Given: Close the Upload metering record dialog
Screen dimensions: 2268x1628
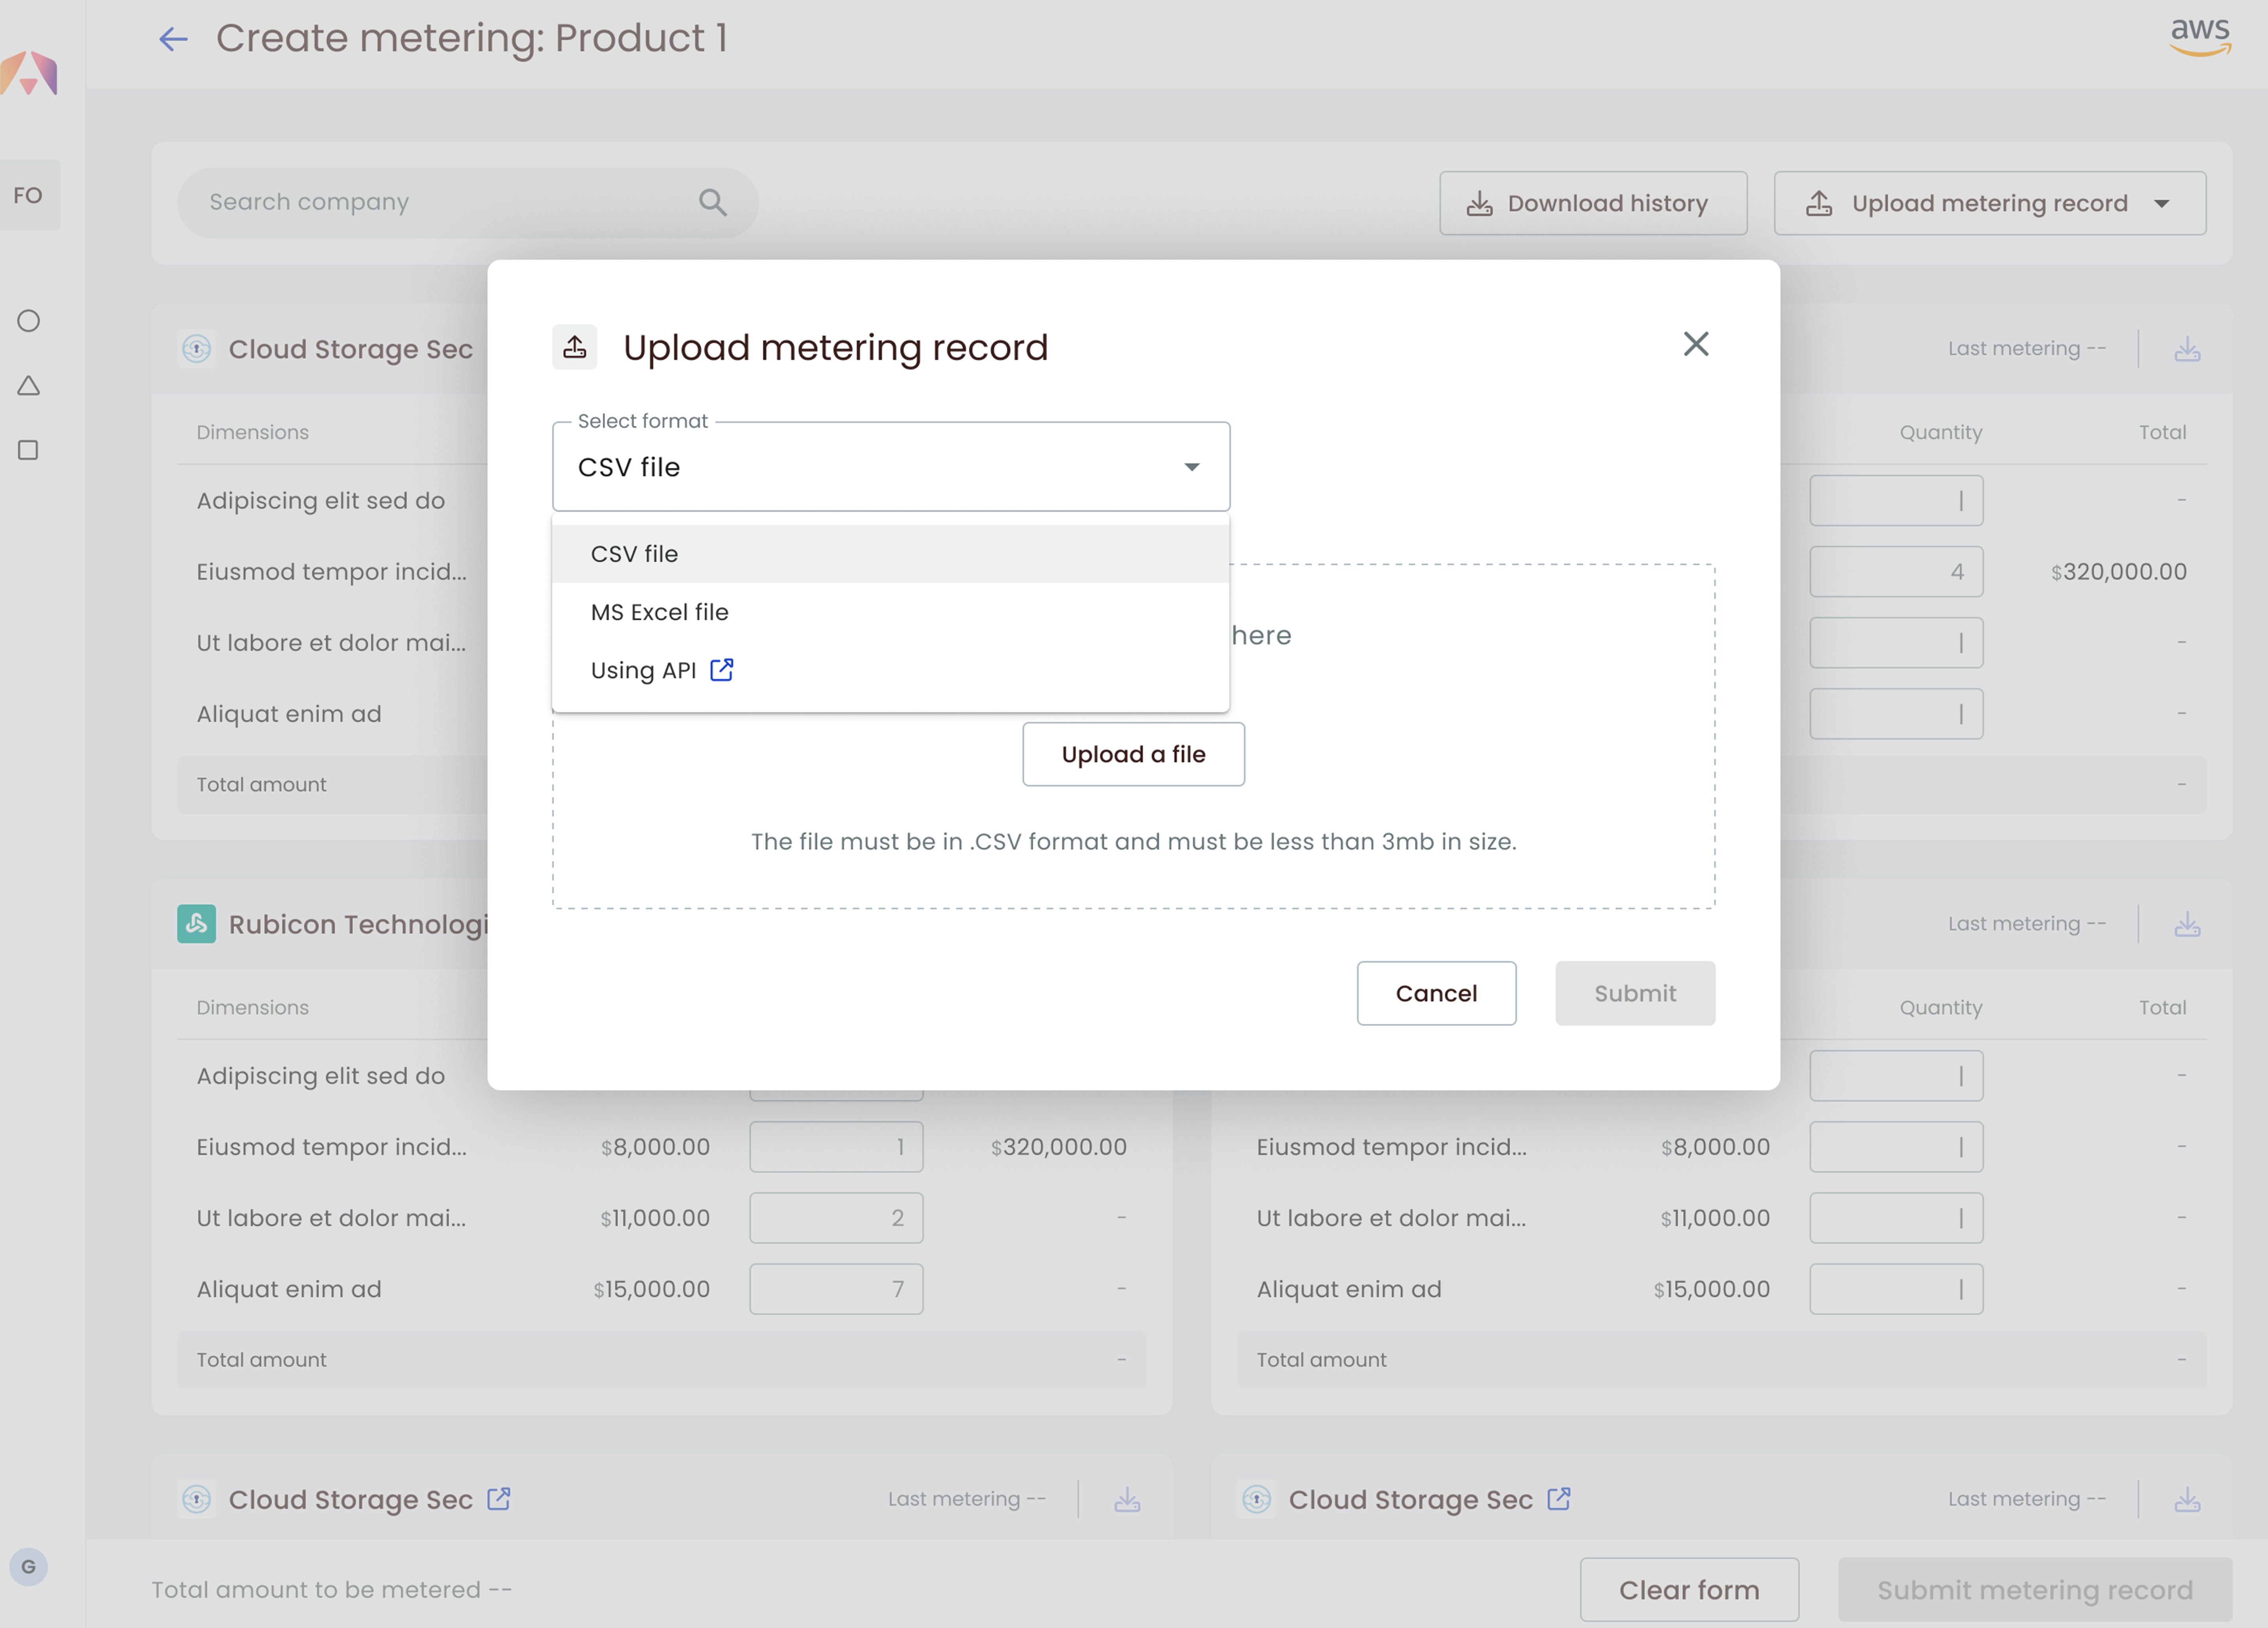Looking at the screenshot, I should point(1695,344).
